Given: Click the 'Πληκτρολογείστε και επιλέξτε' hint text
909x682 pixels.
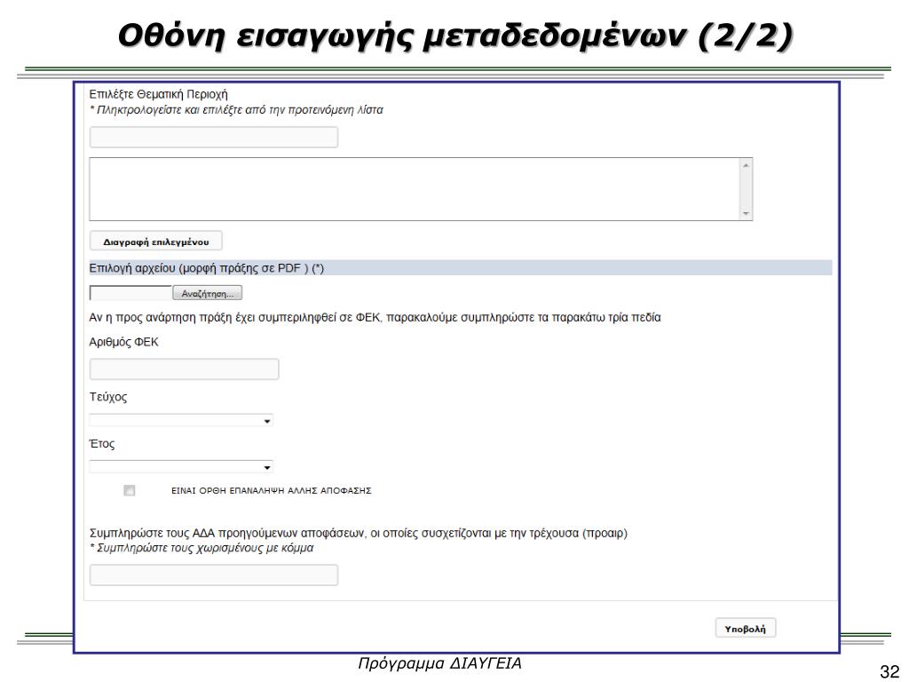Looking at the screenshot, I should coord(236,110).
